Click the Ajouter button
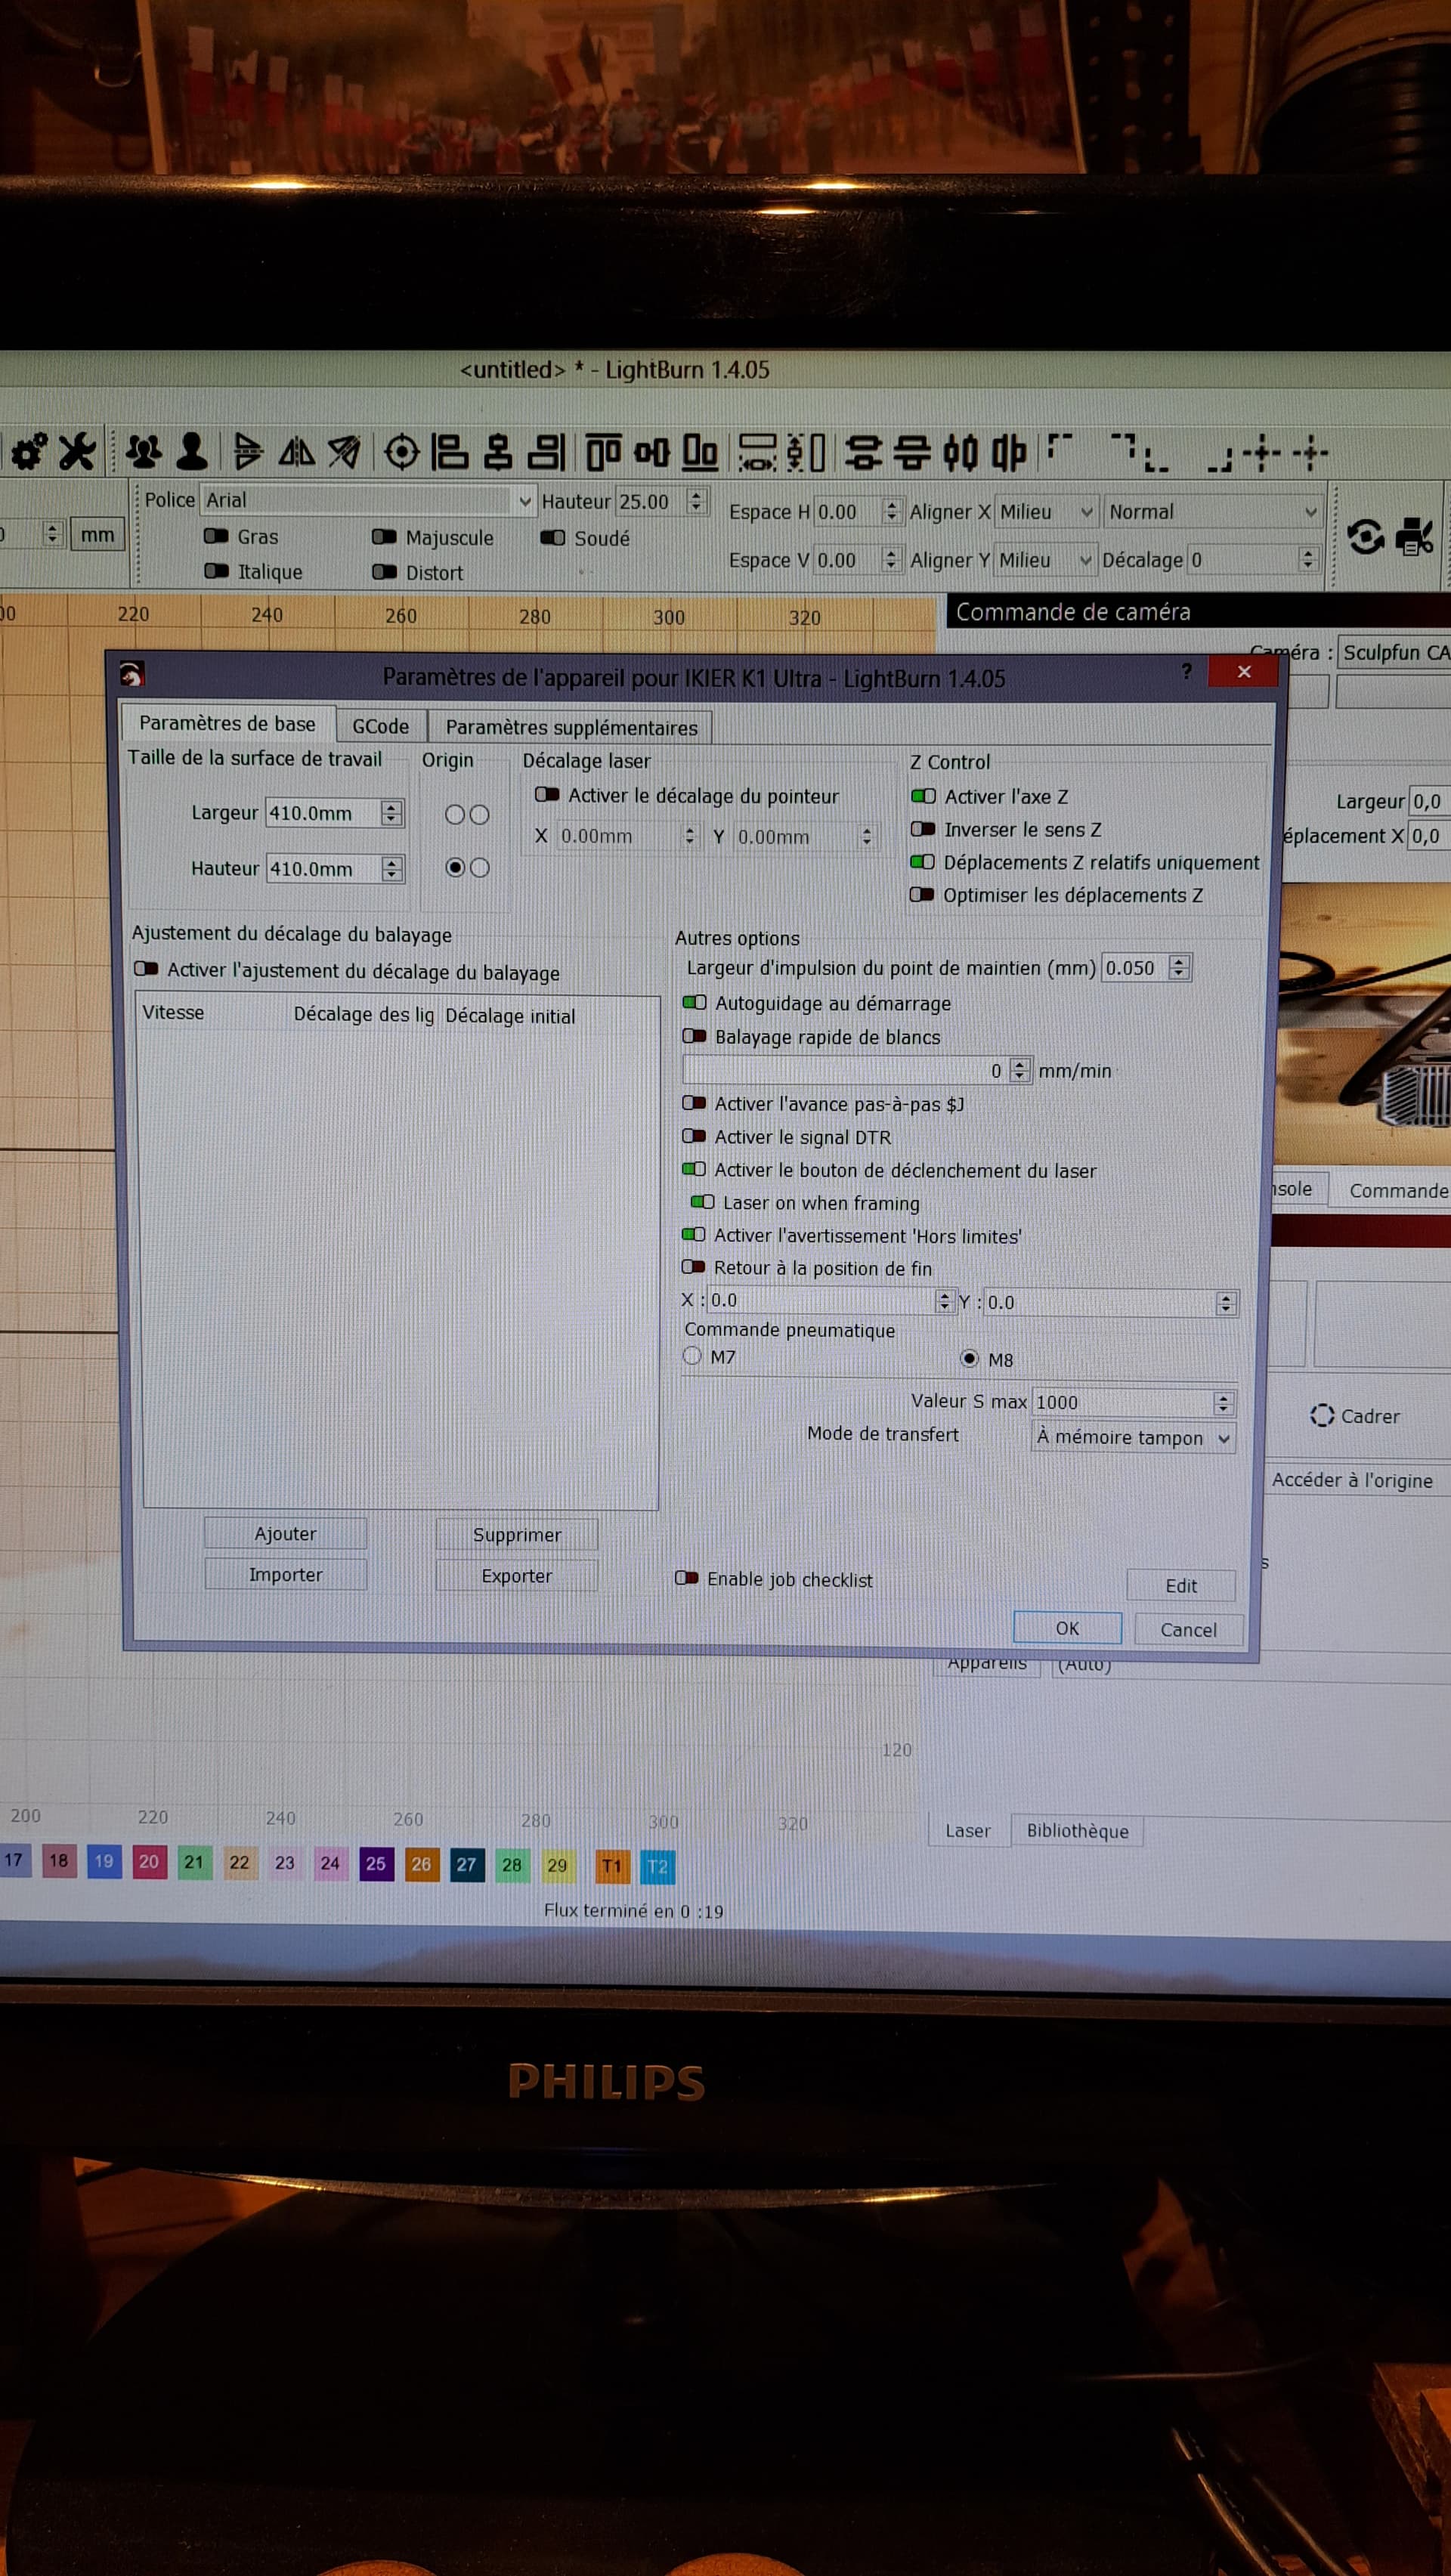The width and height of the screenshot is (1451, 2576). 285,1533
